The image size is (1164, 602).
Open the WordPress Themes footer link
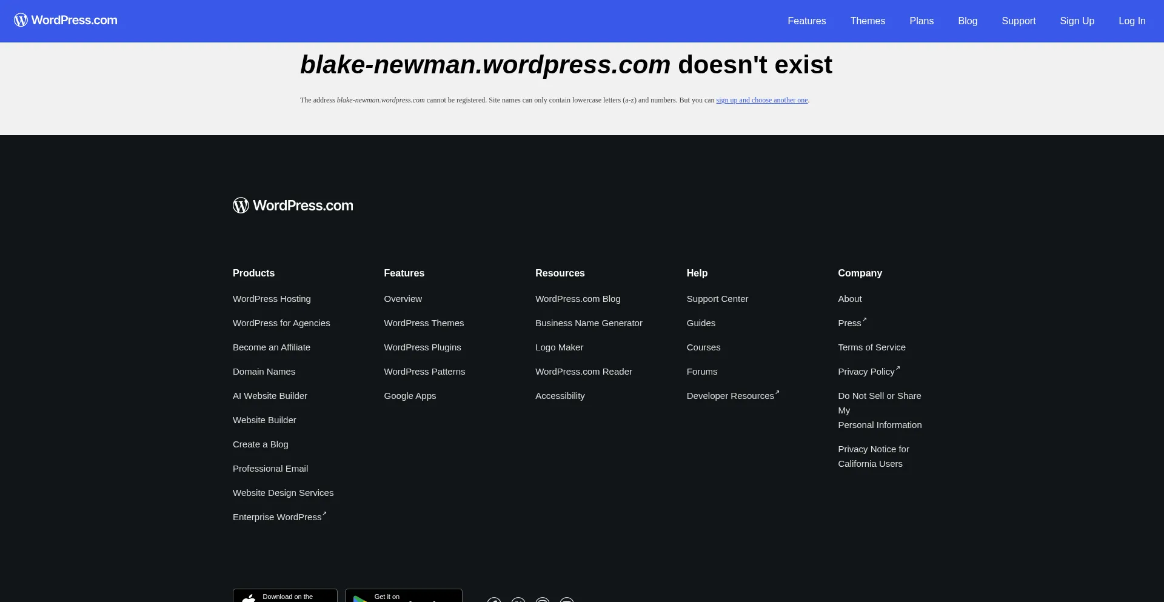click(x=424, y=323)
